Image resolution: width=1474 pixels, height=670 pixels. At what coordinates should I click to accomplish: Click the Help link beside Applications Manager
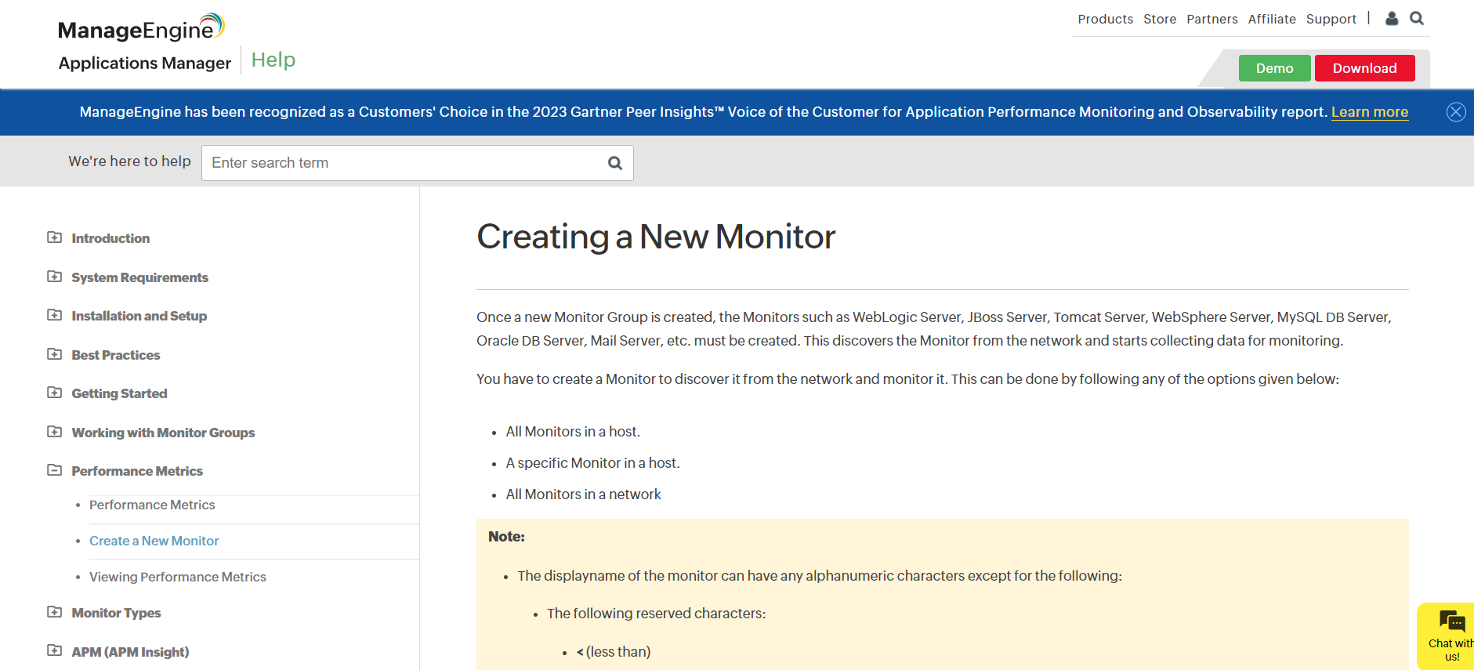tap(273, 60)
